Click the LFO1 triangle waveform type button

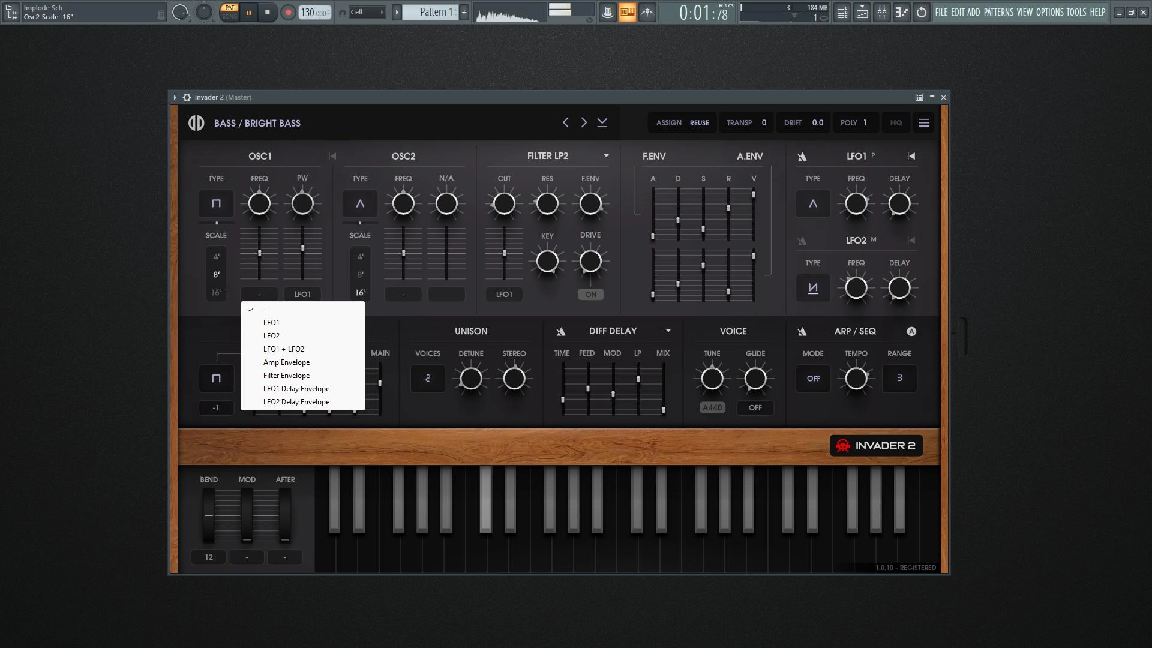pyautogui.click(x=813, y=204)
